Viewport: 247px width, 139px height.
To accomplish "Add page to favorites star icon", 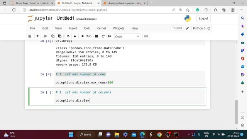I will point(188,10).
